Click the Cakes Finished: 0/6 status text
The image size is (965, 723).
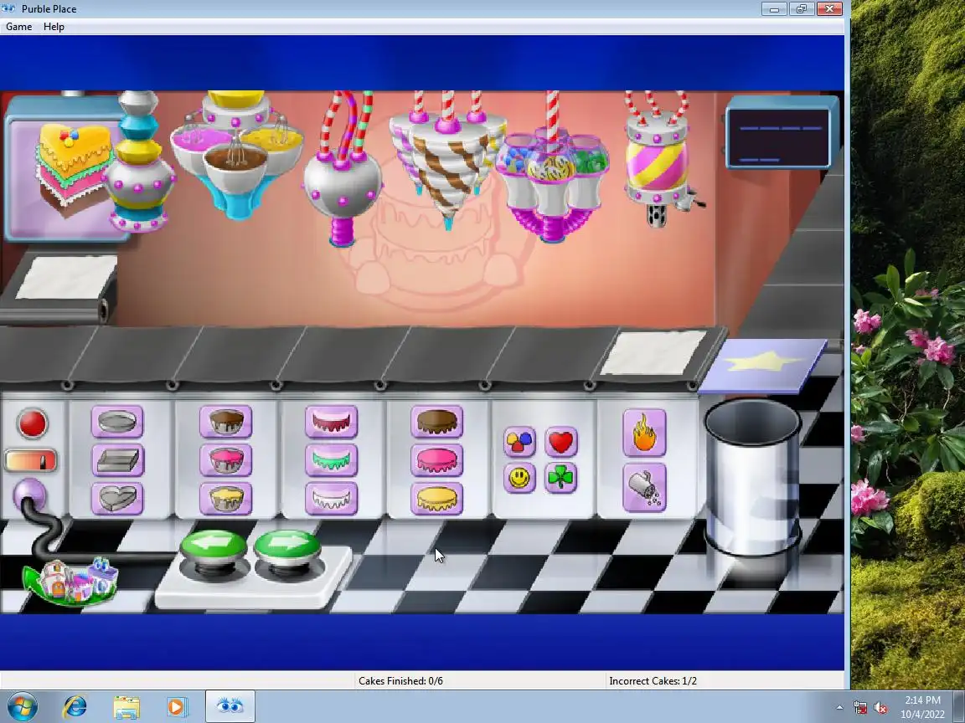tap(400, 680)
